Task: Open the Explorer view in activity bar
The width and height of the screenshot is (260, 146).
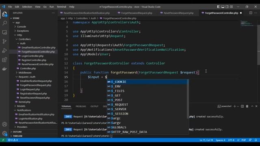Action: (4, 14)
